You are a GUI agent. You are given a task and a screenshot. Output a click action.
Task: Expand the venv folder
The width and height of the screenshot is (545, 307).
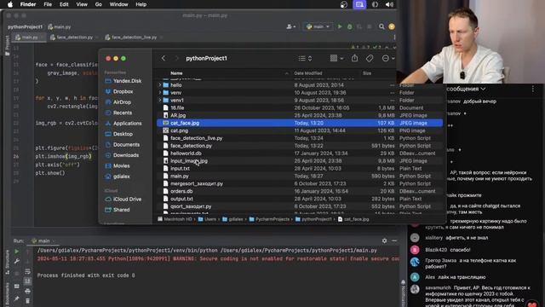click(x=160, y=93)
